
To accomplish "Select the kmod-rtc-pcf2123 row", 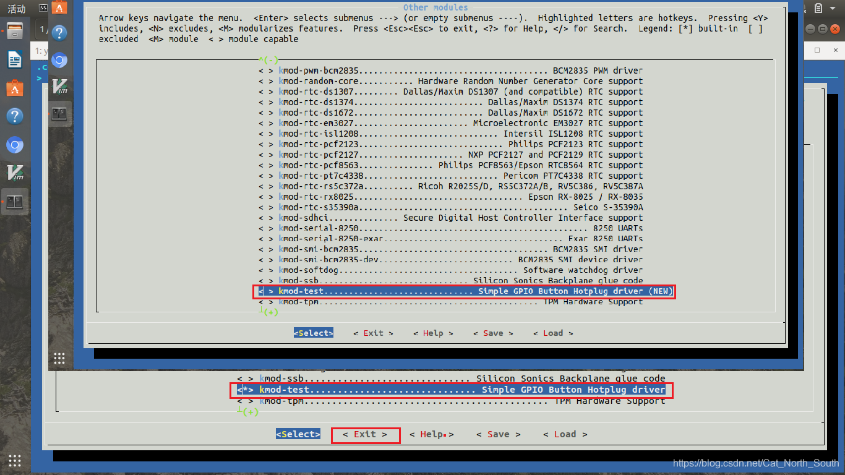I will pos(450,144).
